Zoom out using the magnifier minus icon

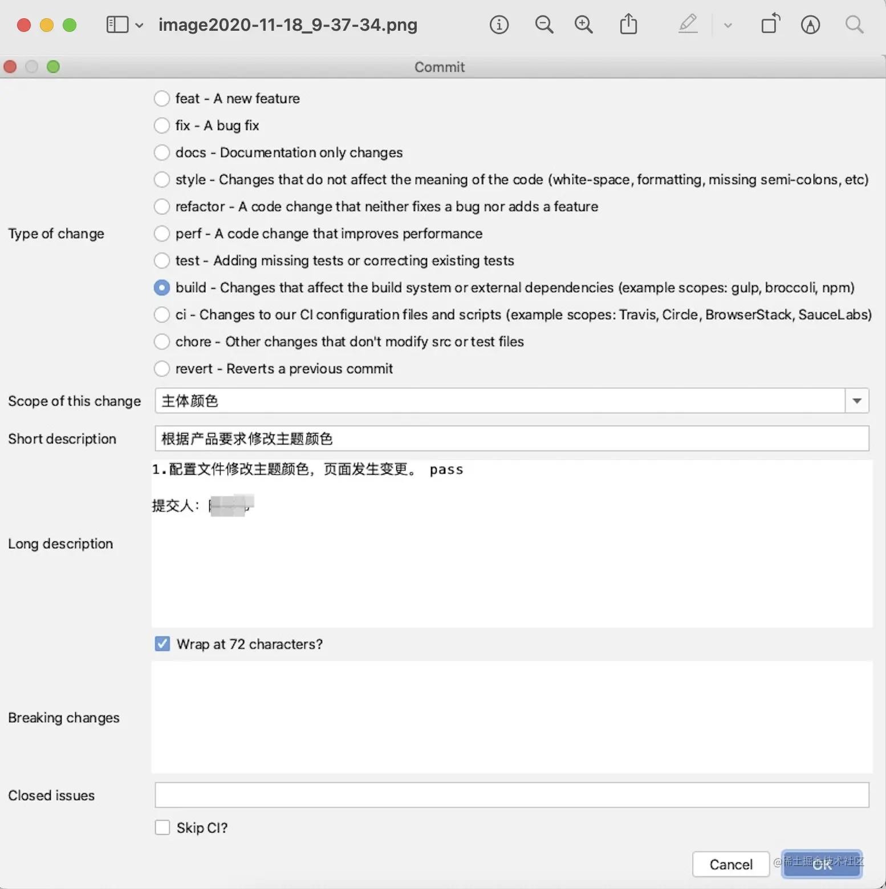click(x=544, y=25)
